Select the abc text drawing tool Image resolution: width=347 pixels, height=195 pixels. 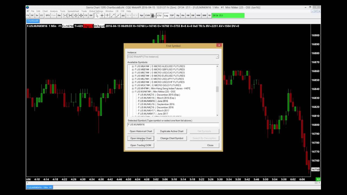(x=123, y=15)
